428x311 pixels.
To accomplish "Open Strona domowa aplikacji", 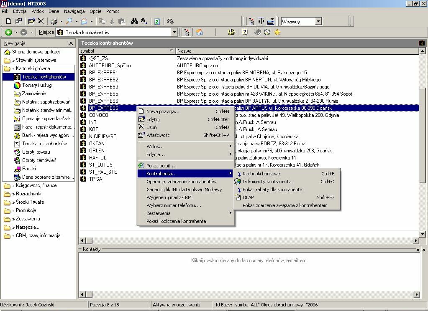I will click(36, 52).
